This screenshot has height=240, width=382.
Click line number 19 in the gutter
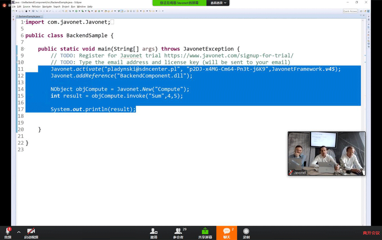click(21, 123)
